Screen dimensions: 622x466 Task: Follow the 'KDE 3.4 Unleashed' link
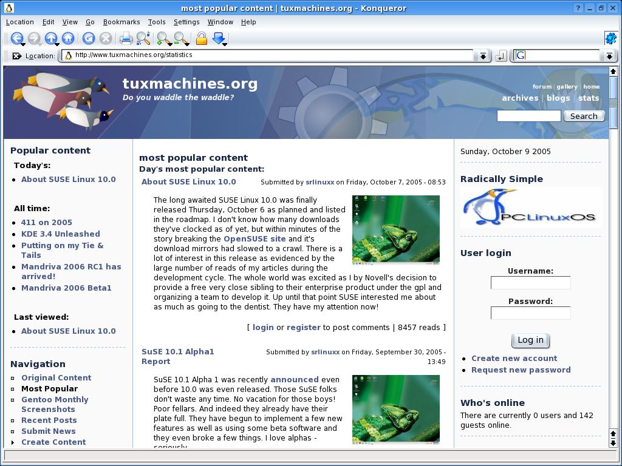coord(61,234)
